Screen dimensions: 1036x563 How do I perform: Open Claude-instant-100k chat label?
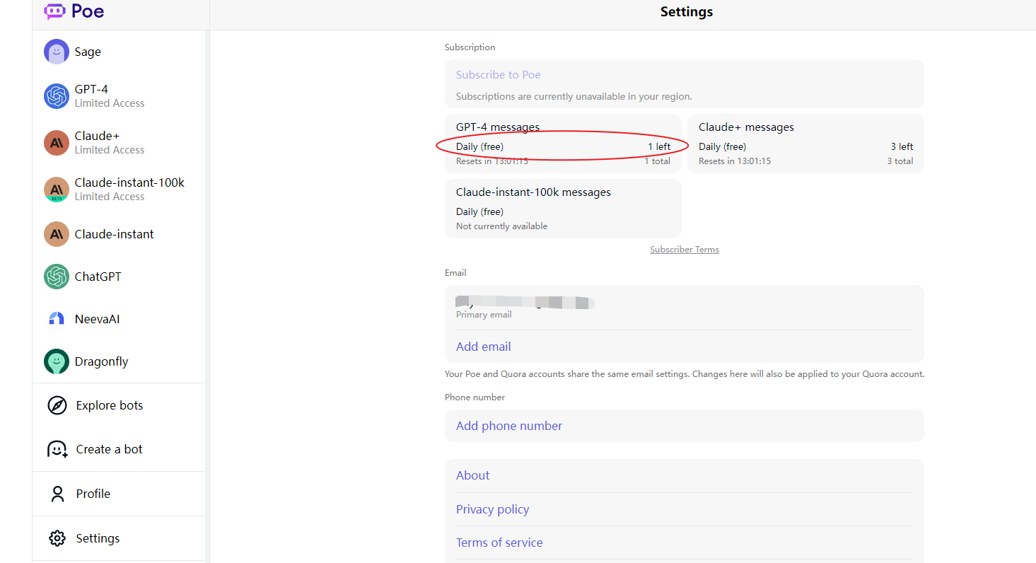coord(129,182)
